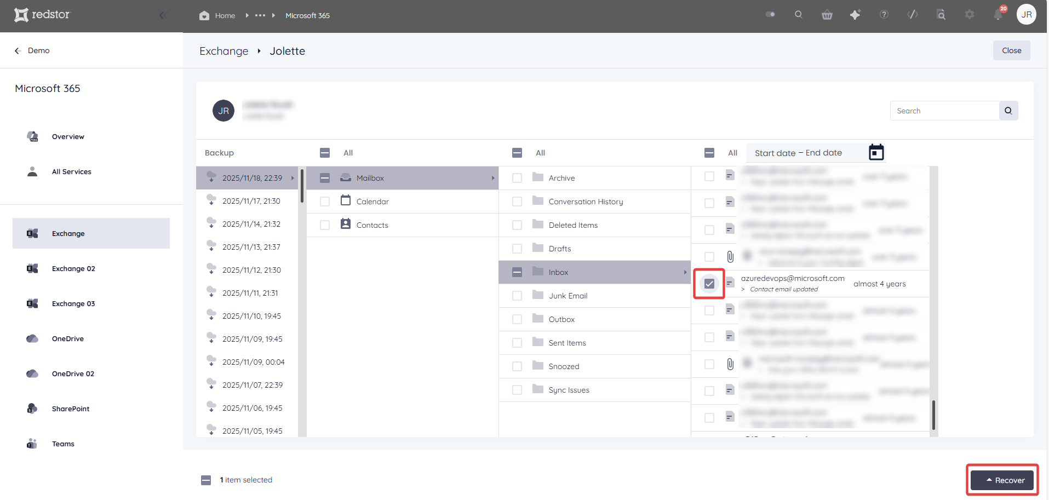
Task: Expand the breadcrumb ellipsis
Action: click(x=260, y=15)
